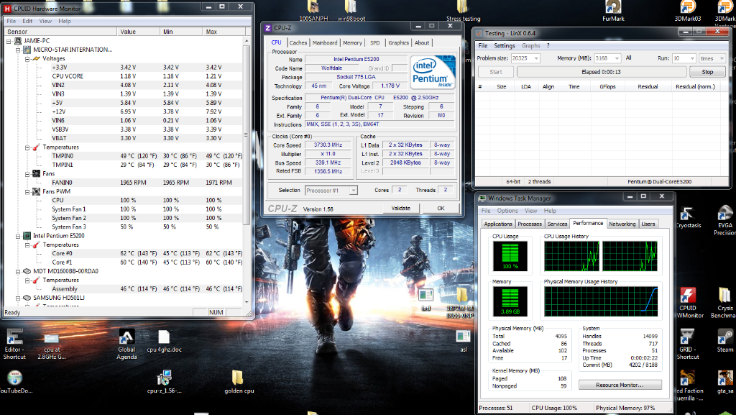Open the 100SANPH folder on desktop

click(x=313, y=9)
